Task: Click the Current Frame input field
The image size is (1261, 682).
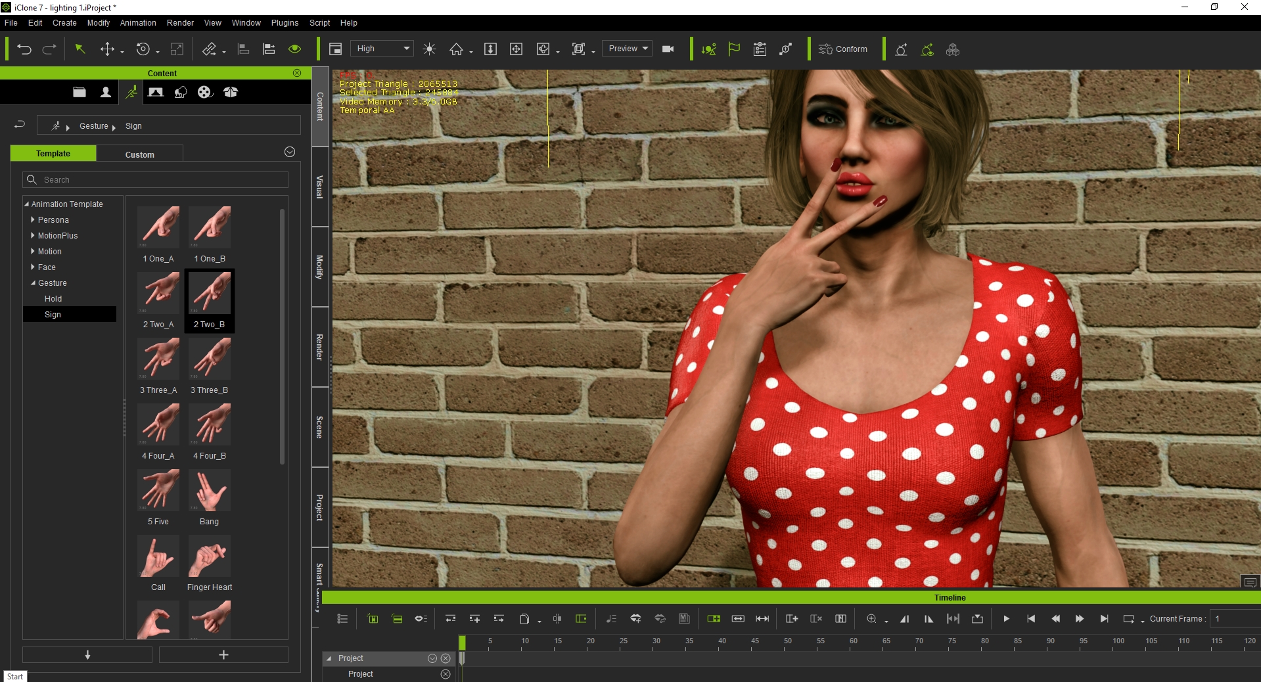Action: click(x=1235, y=619)
